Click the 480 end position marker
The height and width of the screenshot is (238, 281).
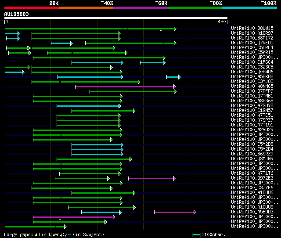(x=223, y=22)
